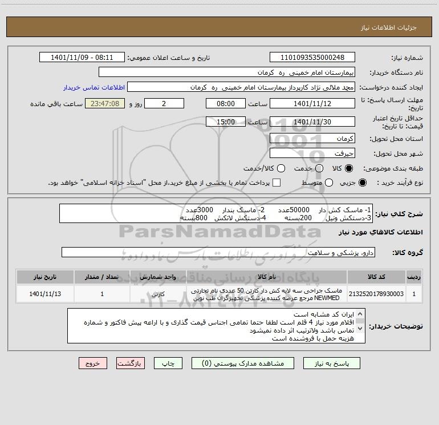Click the جزئیات اطلاعات نیاز header title
Screen dimensions: 439x425
coord(389,27)
